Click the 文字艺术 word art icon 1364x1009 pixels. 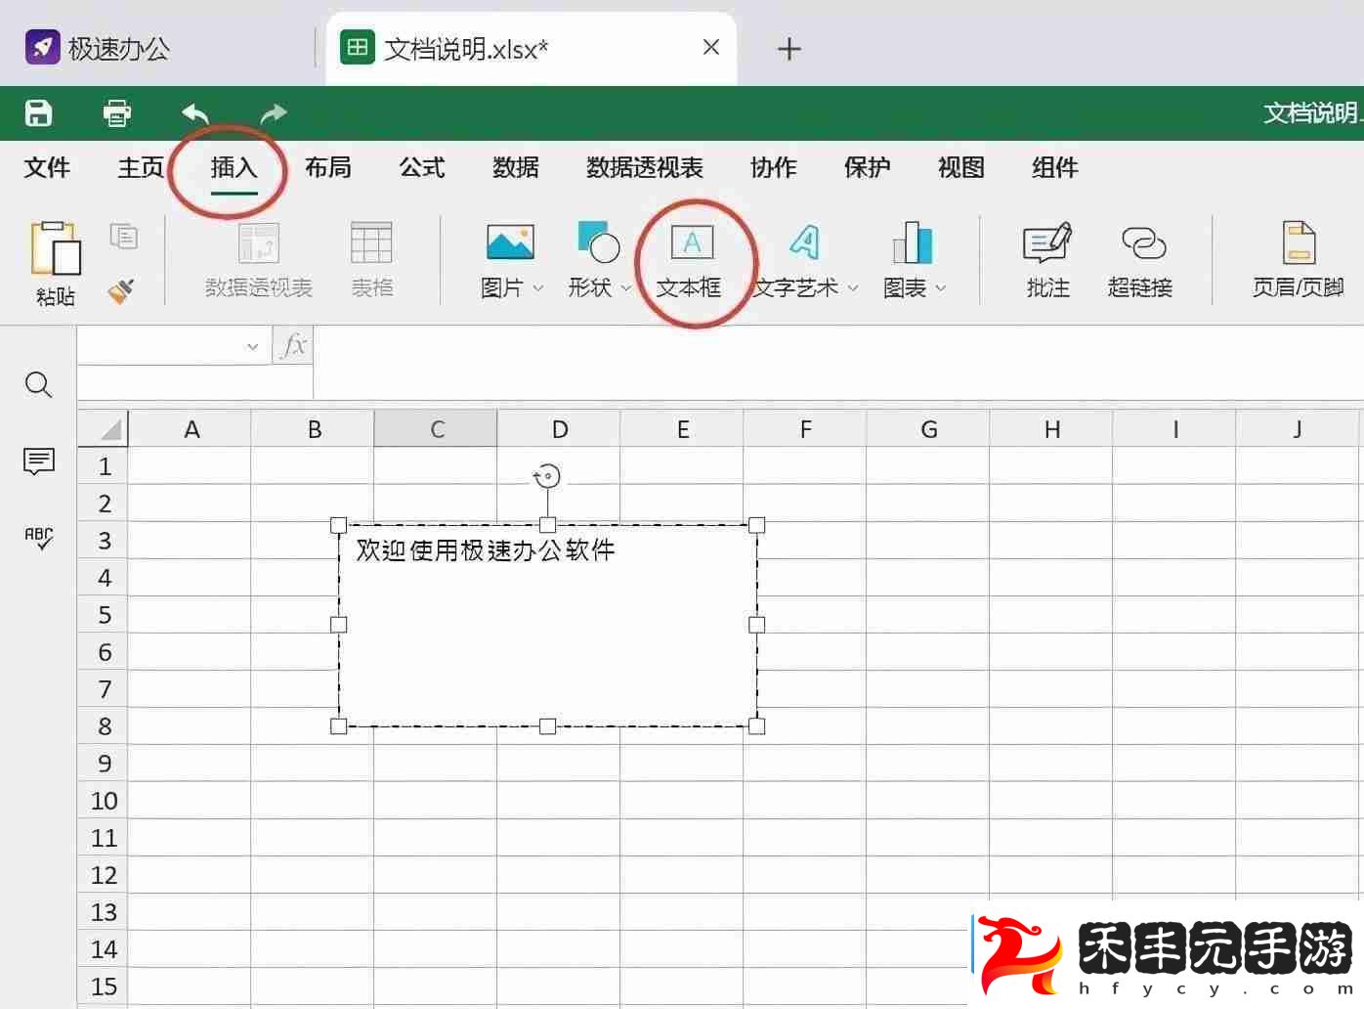pos(805,241)
